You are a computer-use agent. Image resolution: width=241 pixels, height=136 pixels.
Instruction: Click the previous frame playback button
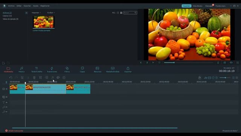141,62
